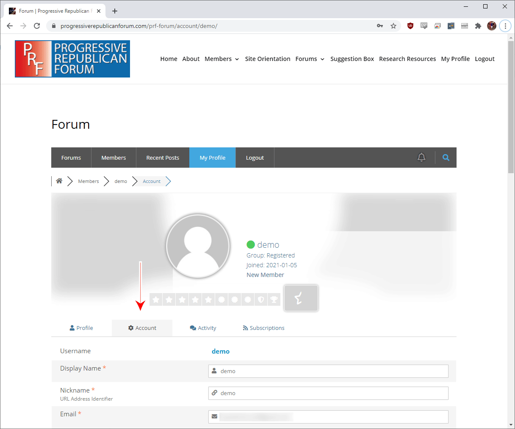Reload the page in browser toolbar
The width and height of the screenshot is (515, 429).
37,26
